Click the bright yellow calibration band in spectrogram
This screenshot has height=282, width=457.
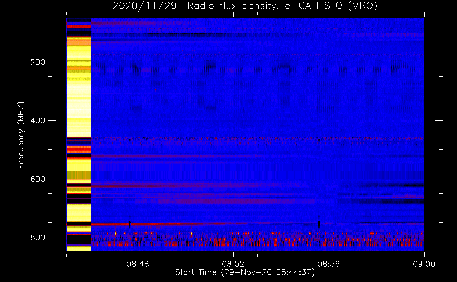pos(79,135)
